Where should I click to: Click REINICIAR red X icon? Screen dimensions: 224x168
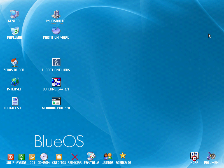(x=74, y=157)
